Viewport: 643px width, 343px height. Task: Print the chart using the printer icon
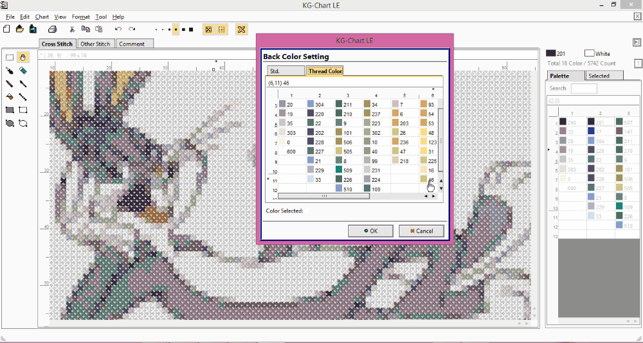53,29
